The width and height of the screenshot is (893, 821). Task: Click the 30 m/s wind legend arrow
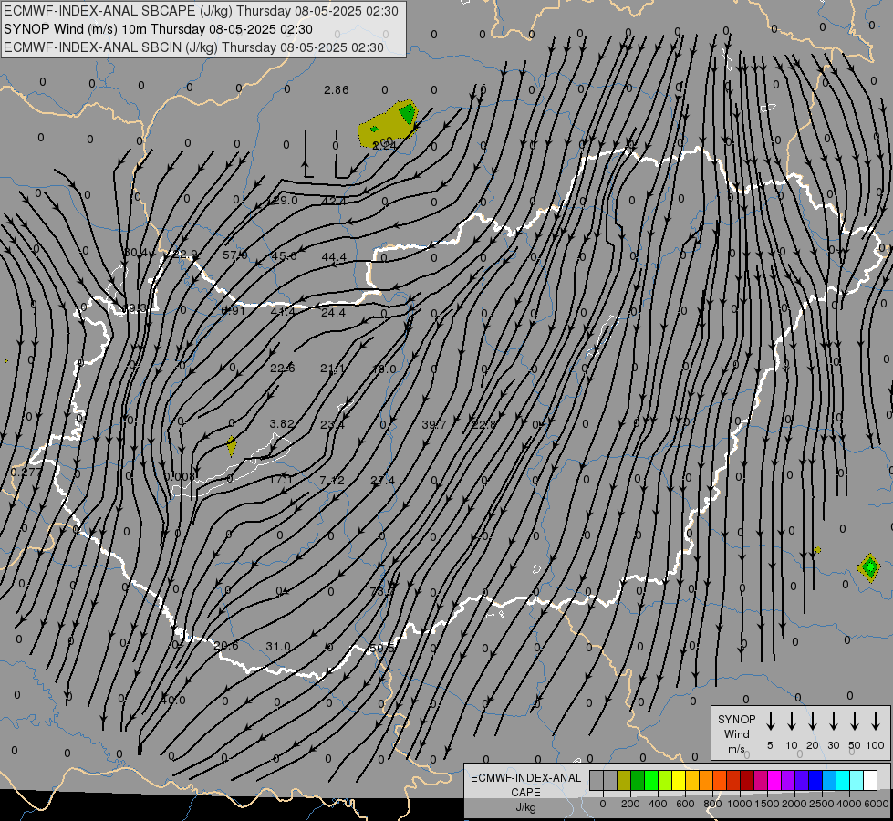(833, 722)
